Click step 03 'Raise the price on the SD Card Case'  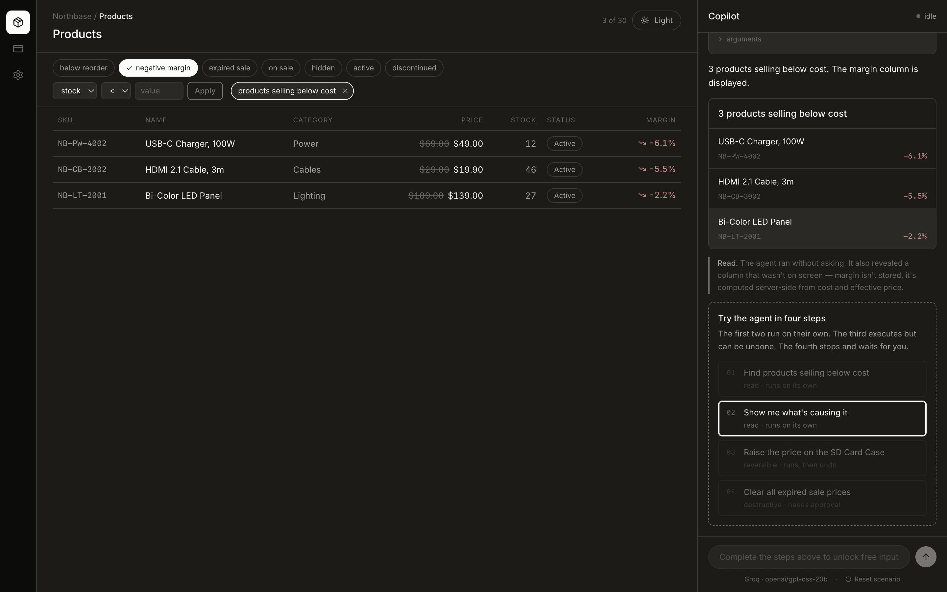pos(822,458)
